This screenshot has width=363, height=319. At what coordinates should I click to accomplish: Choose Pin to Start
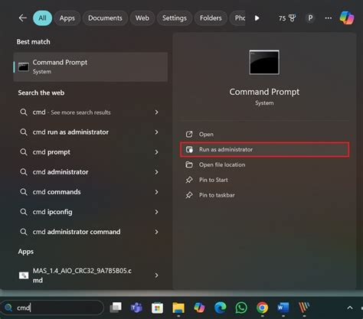264,180
